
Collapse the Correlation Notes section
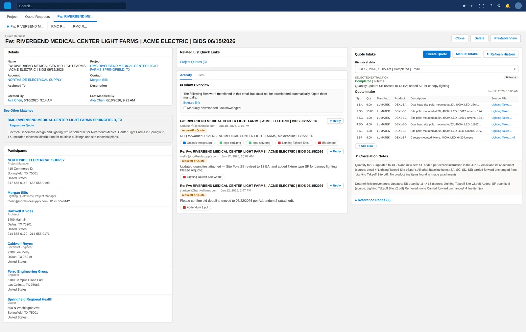(x=371, y=156)
